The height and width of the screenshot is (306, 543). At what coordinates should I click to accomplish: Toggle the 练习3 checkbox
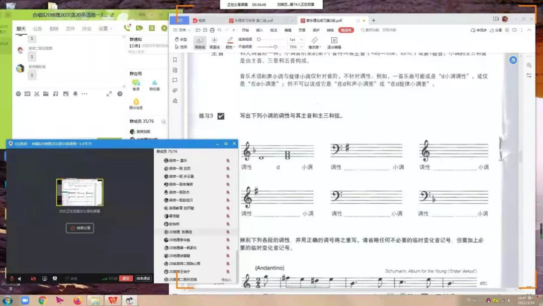tap(221, 116)
